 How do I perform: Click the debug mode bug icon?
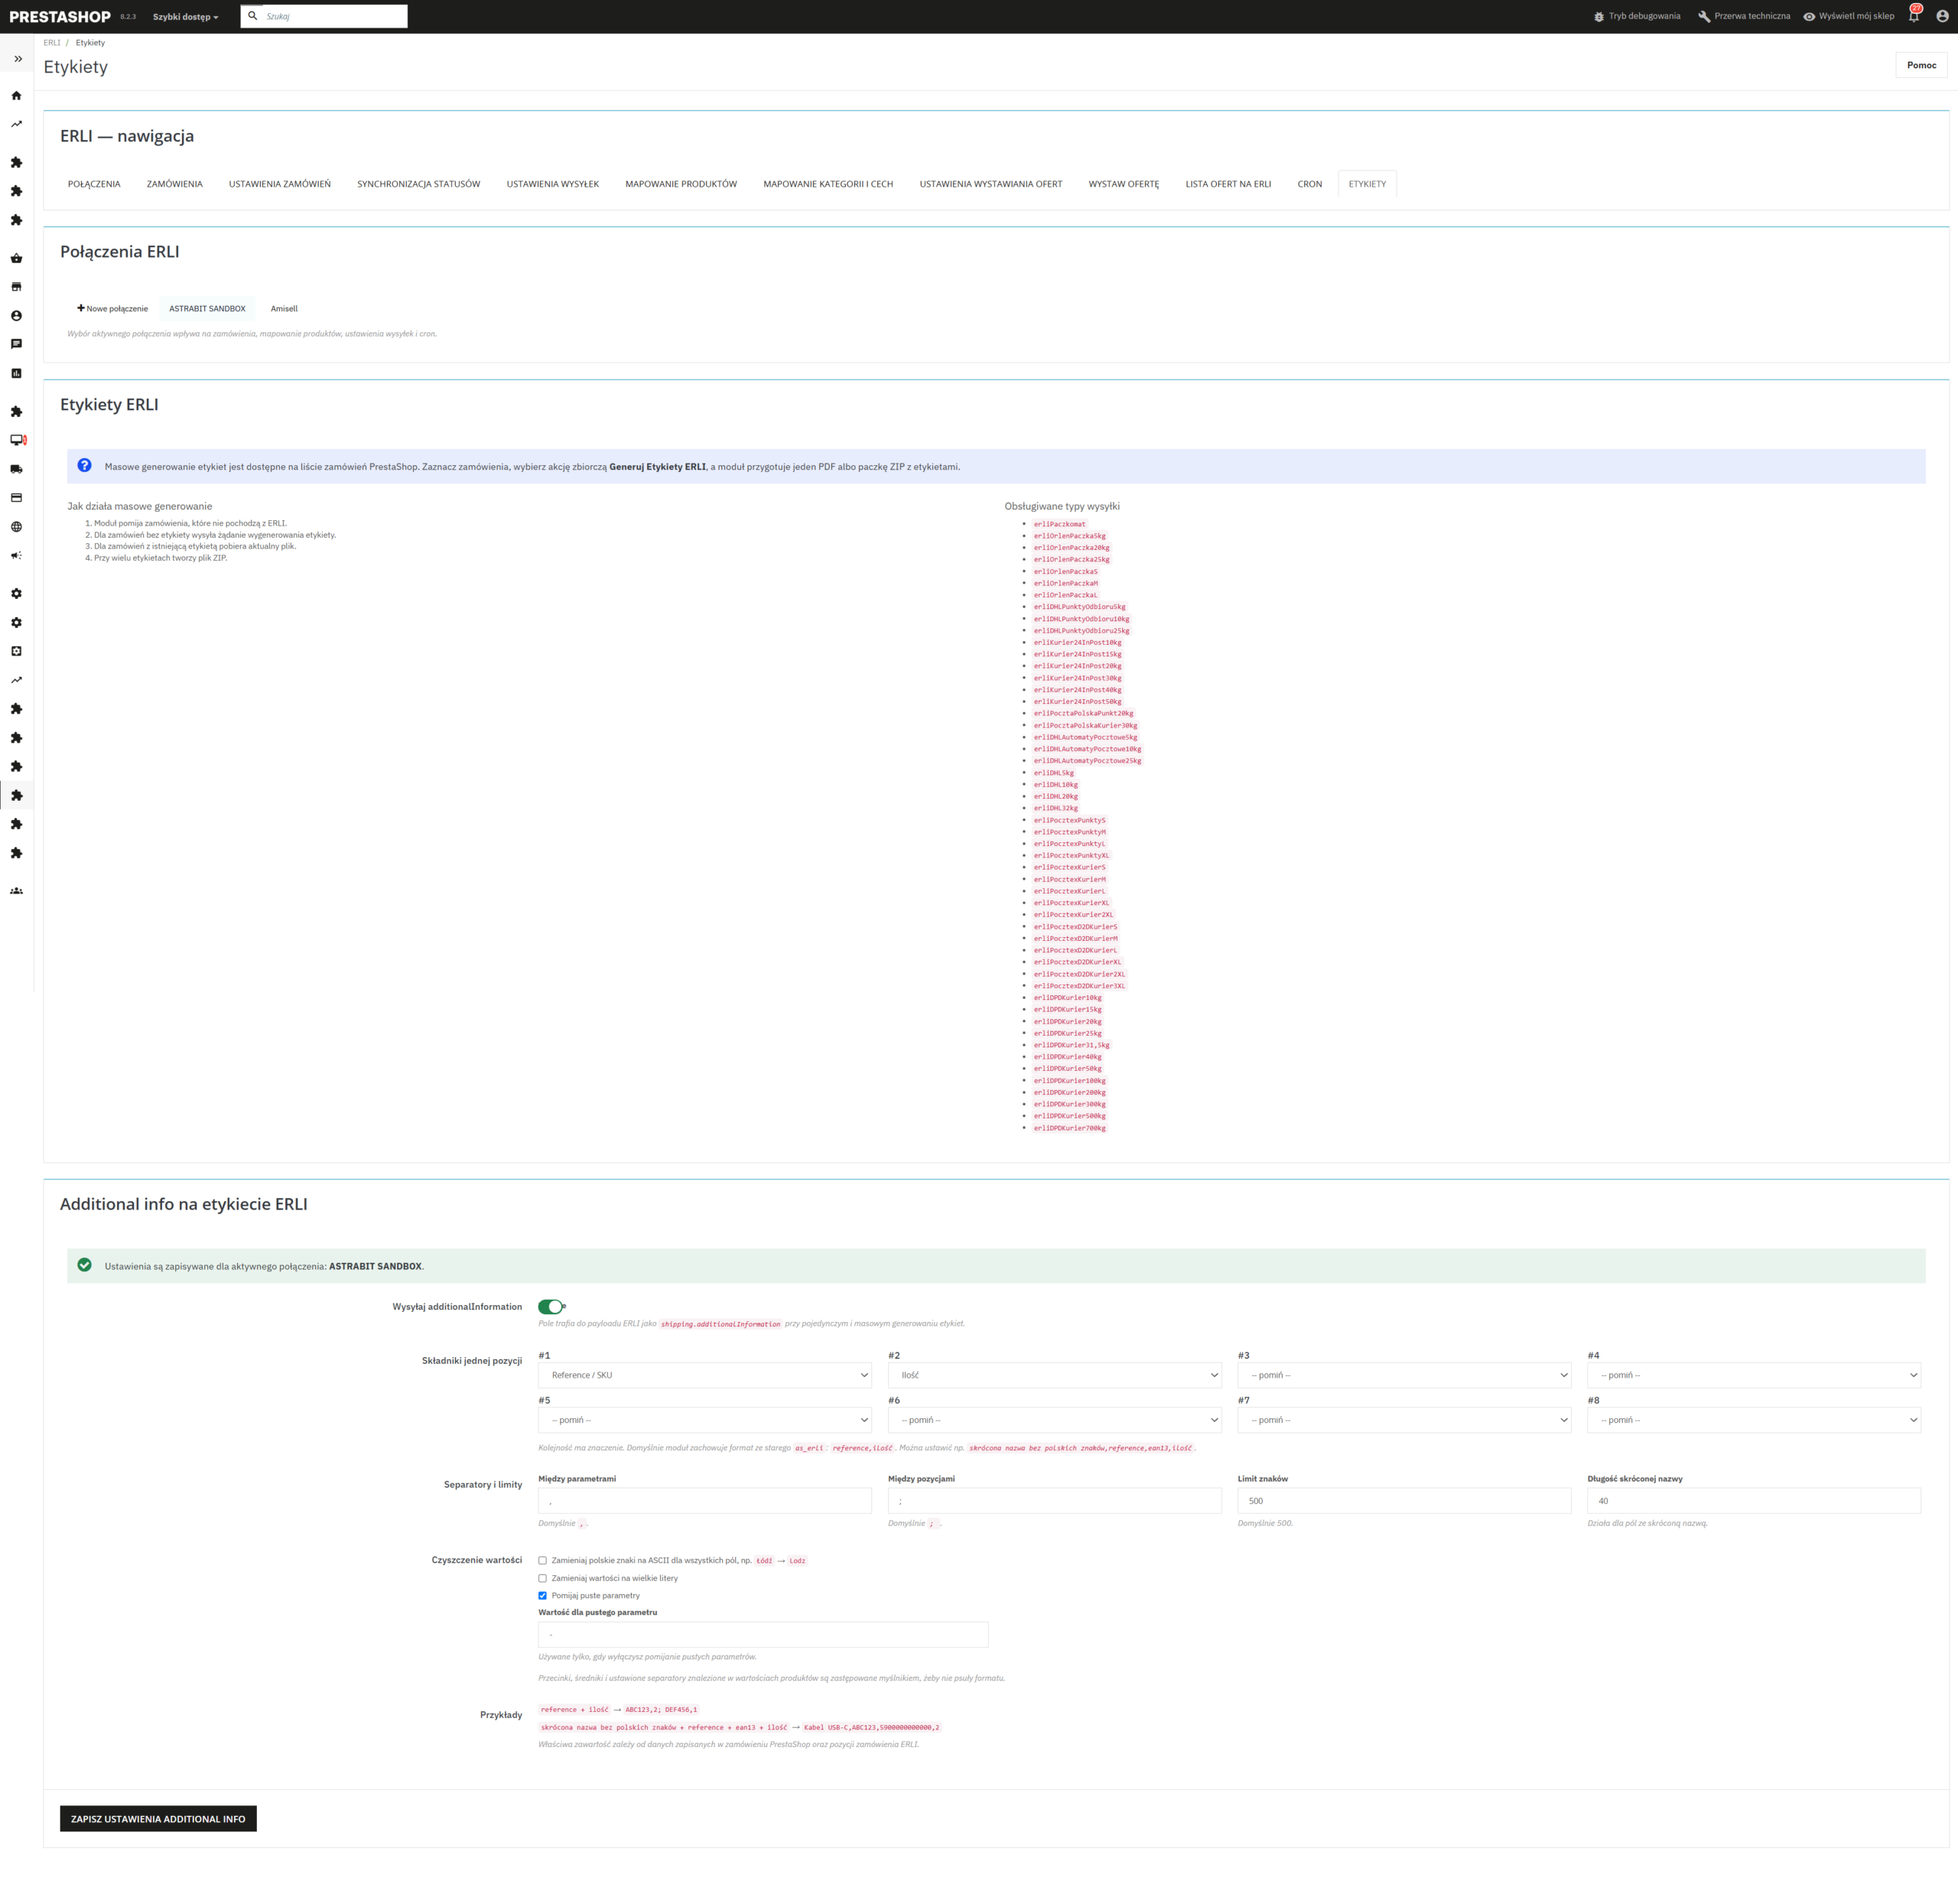click(1599, 17)
